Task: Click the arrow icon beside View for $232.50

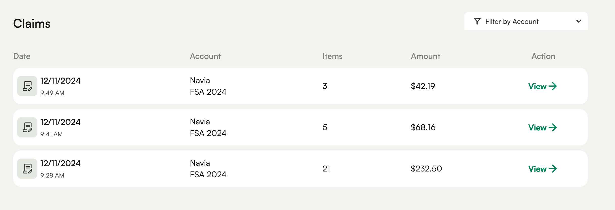Action: point(553,169)
